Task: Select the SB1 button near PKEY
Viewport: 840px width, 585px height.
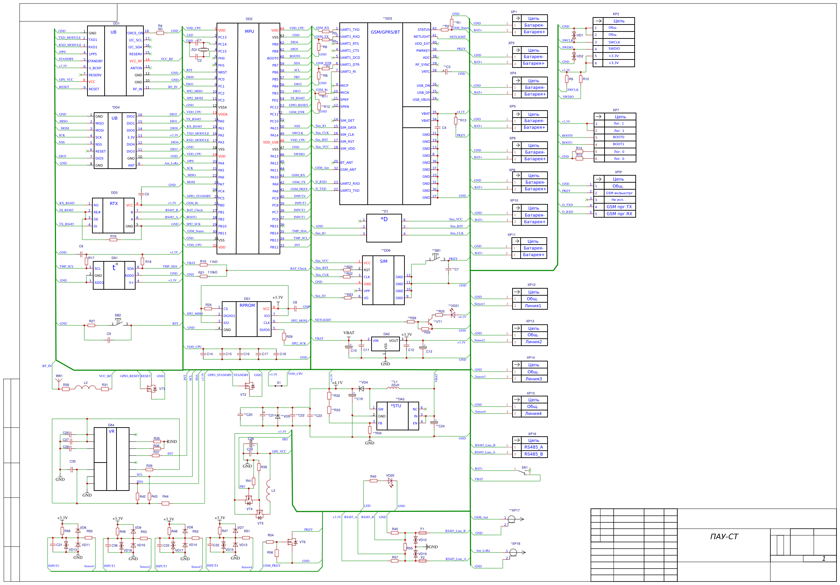Action: [435, 258]
